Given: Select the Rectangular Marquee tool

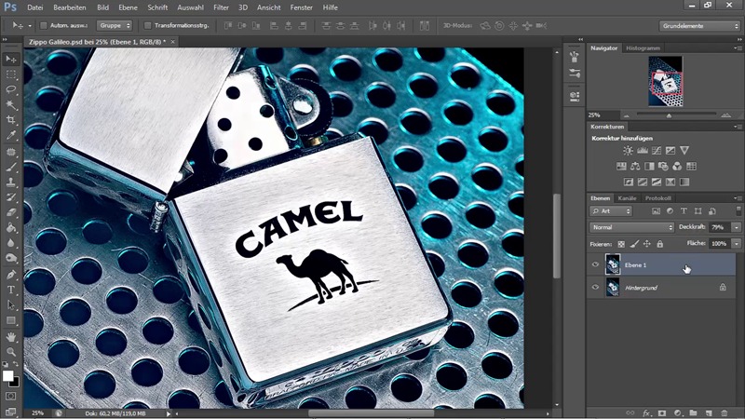Looking at the screenshot, I should 11,74.
